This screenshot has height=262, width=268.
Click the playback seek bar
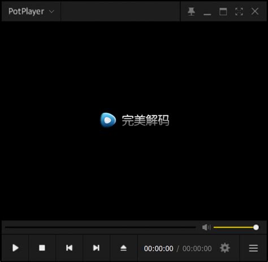pos(101,228)
